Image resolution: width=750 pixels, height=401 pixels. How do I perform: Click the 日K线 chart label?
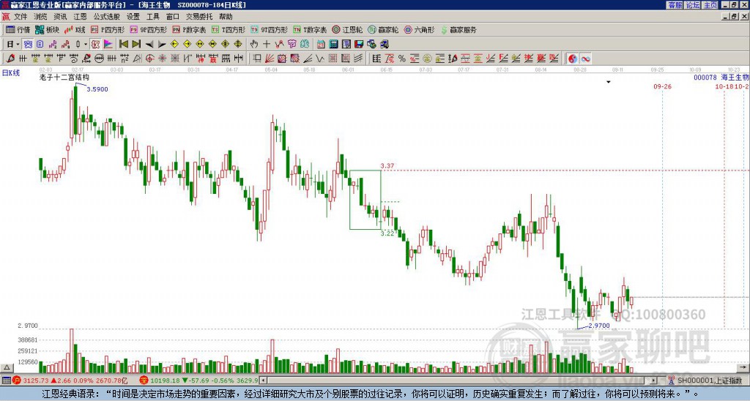pyautogui.click(x=11, y=73)
